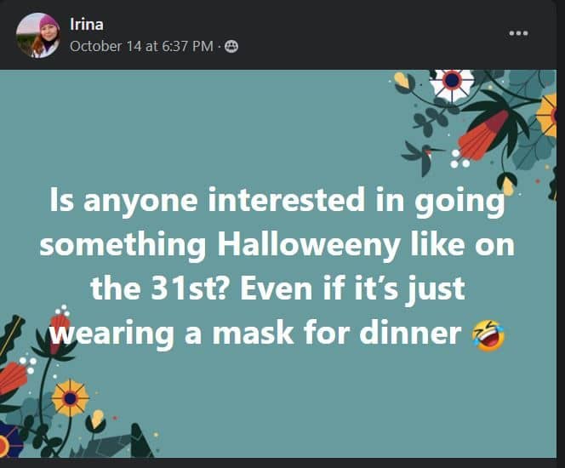The image size is (565, 468).
Task: Click the white flower at top of post
Action: (x=452, y=83)
